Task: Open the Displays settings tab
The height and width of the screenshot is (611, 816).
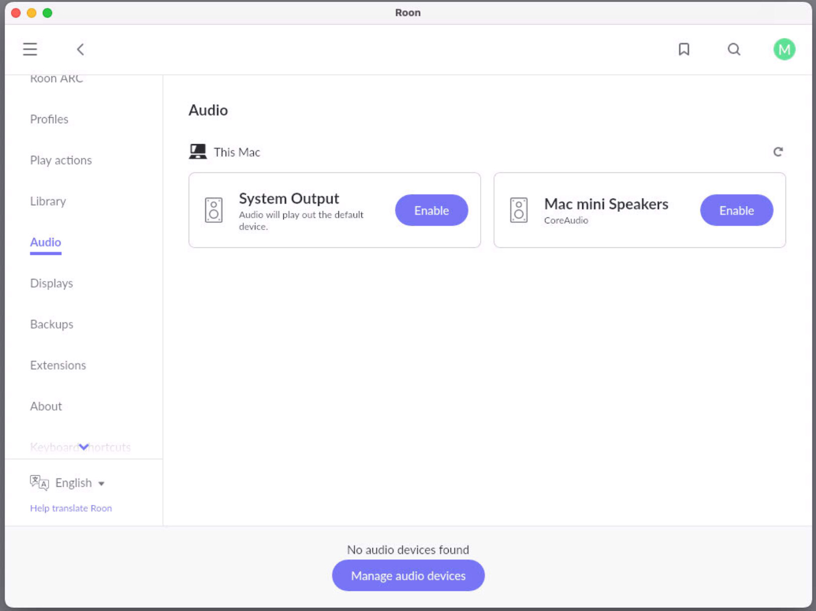Action: pos(52,283)
